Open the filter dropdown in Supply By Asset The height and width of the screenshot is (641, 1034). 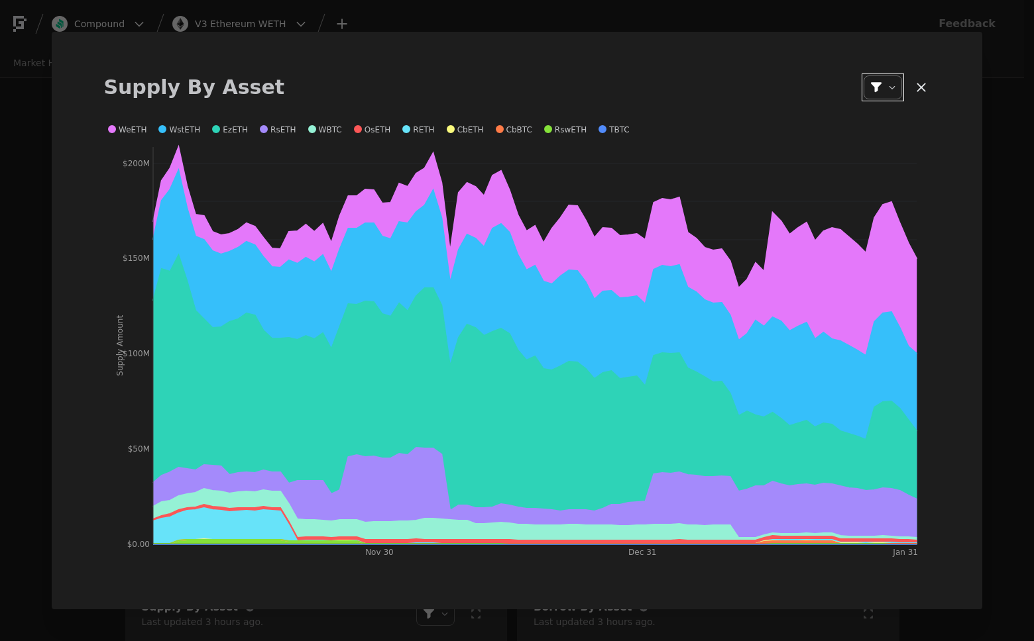[x=882, y=87]
